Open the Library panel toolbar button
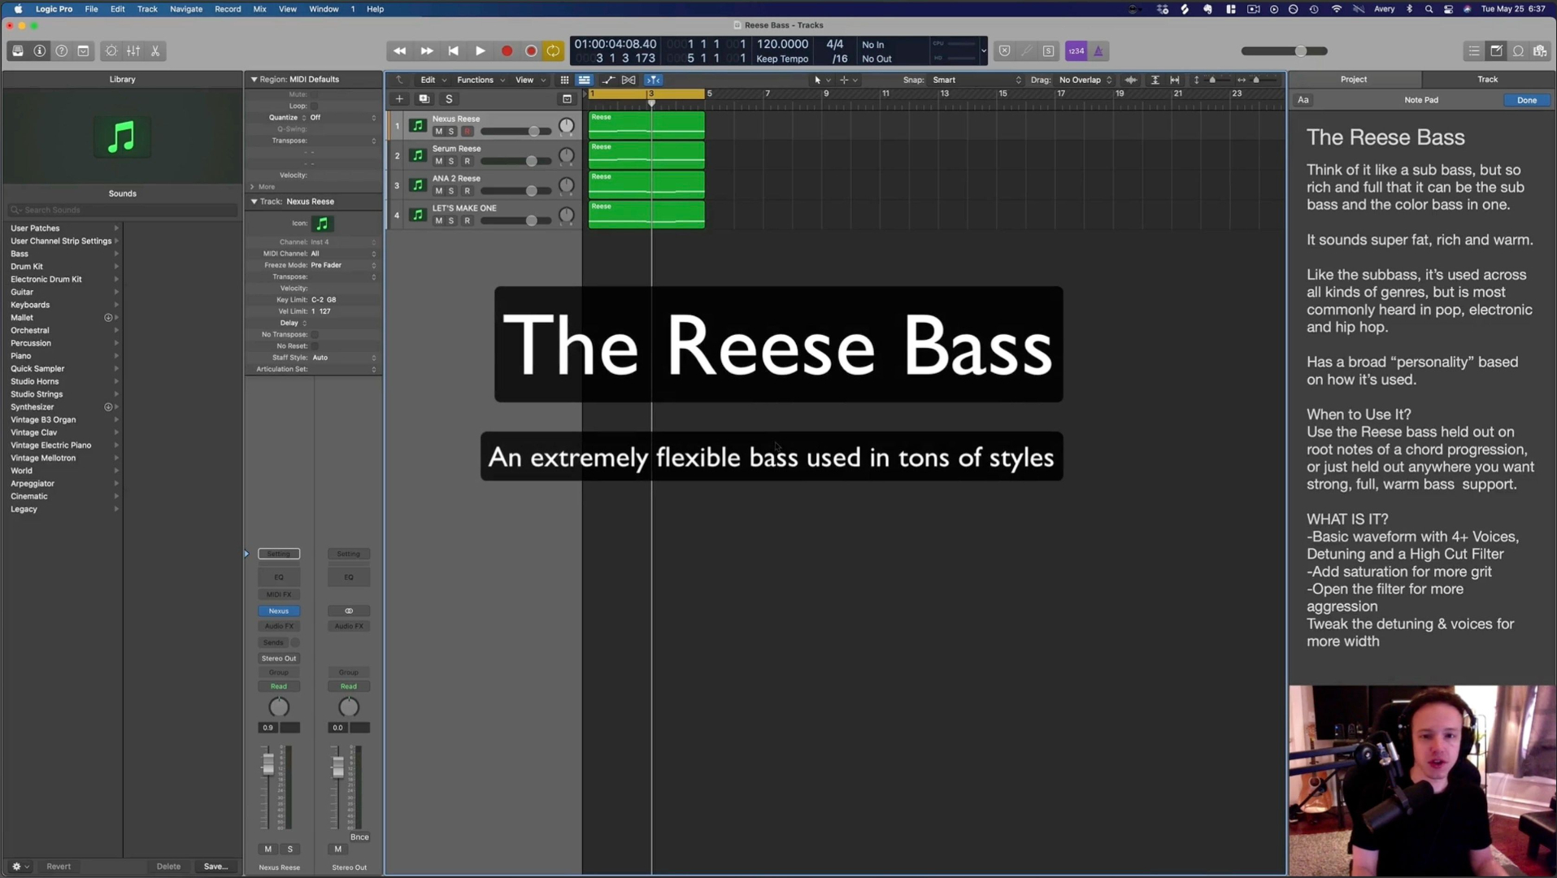This screenshot has width=1557, height=878. pos(18,51)
